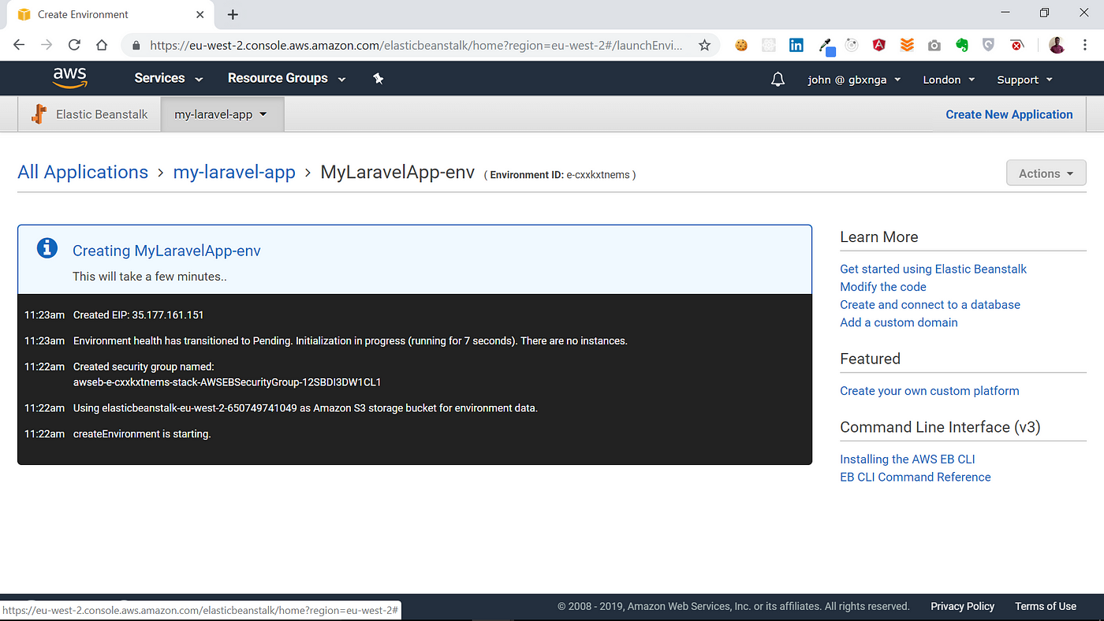
Task: Open the React developer tools extension icon
Action: [x=769, y=46]
